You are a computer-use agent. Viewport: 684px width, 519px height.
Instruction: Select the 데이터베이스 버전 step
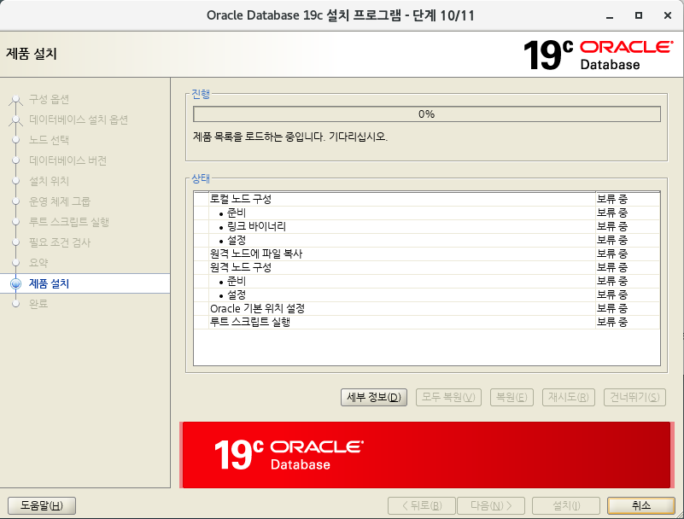pyautogui.click(x=67, y=160)
